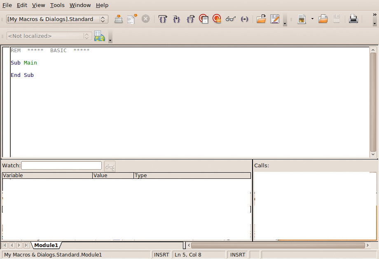Click the Save Source As icon
Image resolution: width=379 pixels, height=259 pixels.
click(x=275, y=19)
